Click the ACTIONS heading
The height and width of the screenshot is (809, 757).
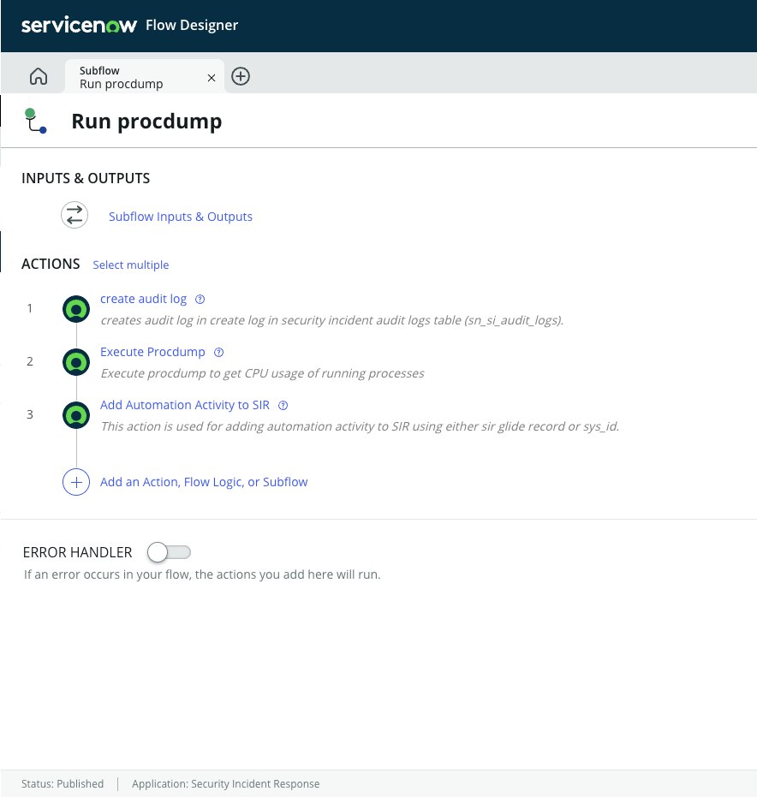click(51, 265)
